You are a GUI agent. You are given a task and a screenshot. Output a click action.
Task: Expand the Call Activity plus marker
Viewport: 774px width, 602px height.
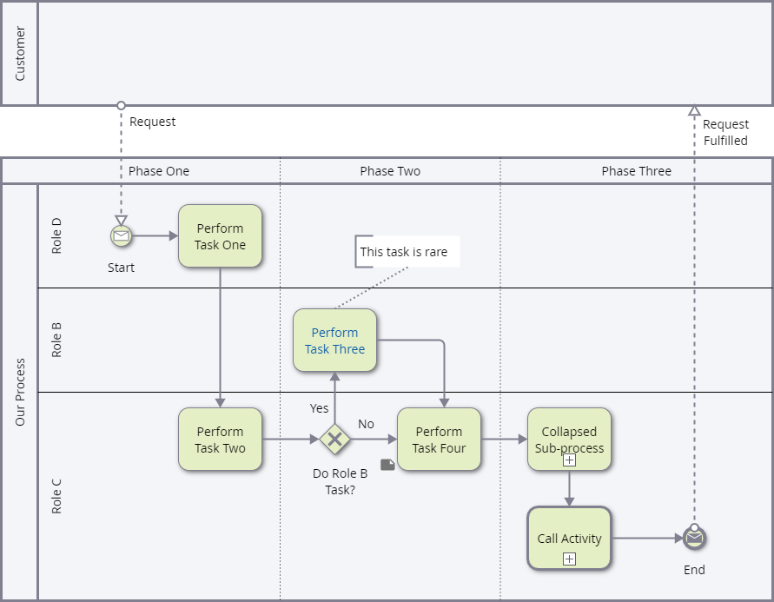pyautogui.click(x=569, y=559)
